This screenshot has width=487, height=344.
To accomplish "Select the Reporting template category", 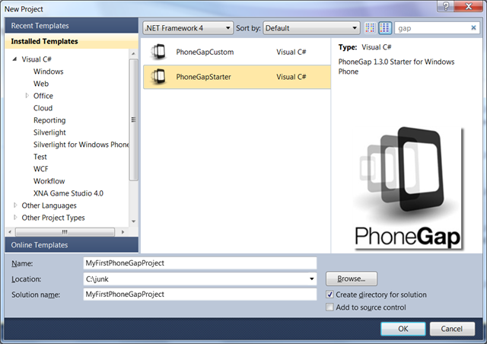I will click(49, 120).
